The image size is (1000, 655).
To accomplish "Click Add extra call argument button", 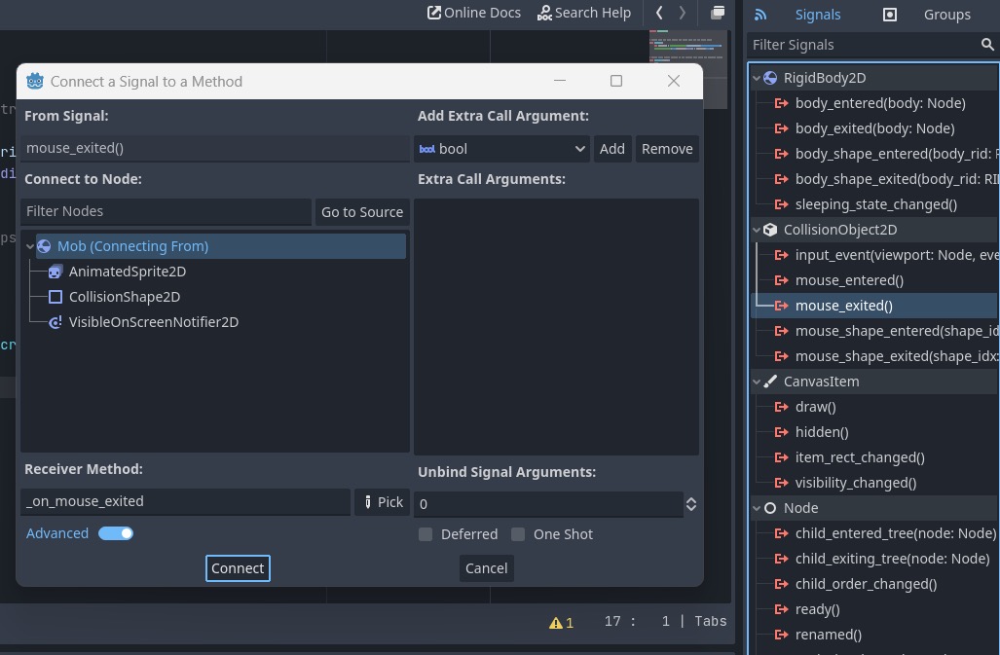I will point(612,149).
